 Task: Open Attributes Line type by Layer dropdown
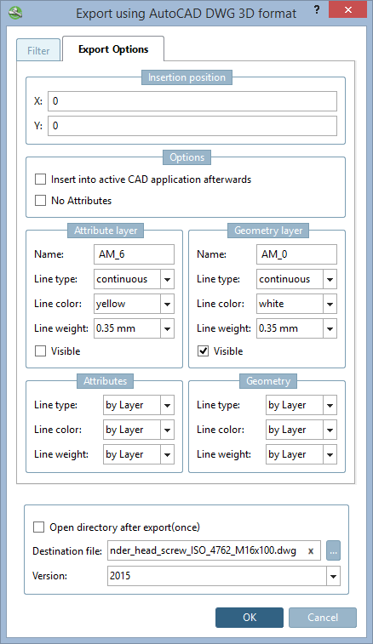coord(139,405)
